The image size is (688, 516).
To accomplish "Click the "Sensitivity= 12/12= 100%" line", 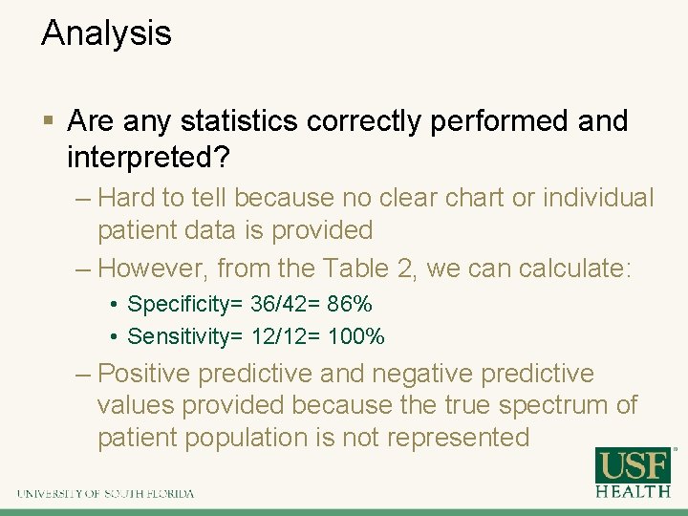I will [x=255, y=336].
